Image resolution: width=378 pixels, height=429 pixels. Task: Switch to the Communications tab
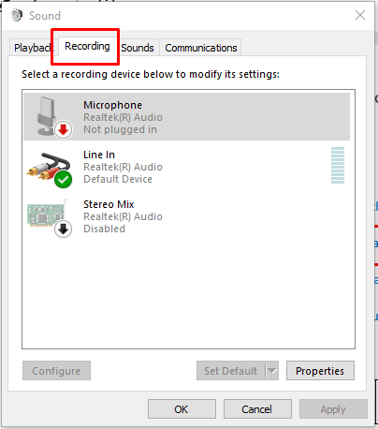click(201, 48)
